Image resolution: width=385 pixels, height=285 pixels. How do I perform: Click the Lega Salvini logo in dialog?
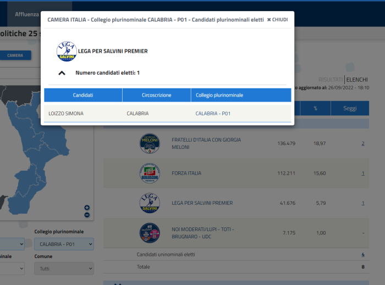point(67,51)
